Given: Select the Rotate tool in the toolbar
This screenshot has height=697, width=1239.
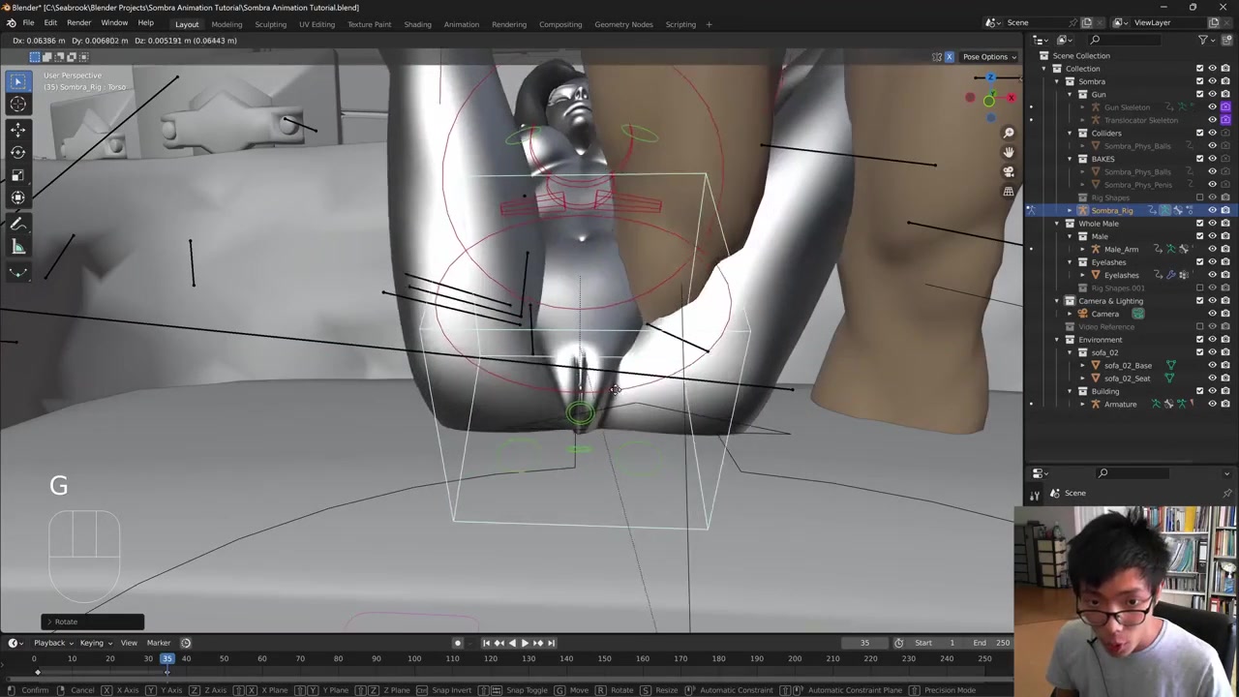Looking at the screenshot, I should (x=17, y=152).
